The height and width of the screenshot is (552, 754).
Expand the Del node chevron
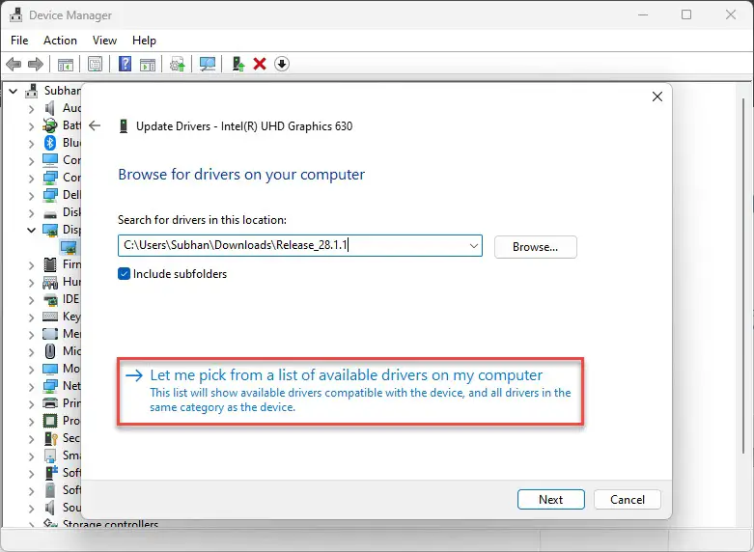coord(31,196)
